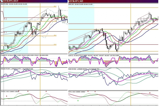Click the EURJPY,M15 price header text inside chart
This screenshot has height=106, width=159.
(x=14, y=4)
